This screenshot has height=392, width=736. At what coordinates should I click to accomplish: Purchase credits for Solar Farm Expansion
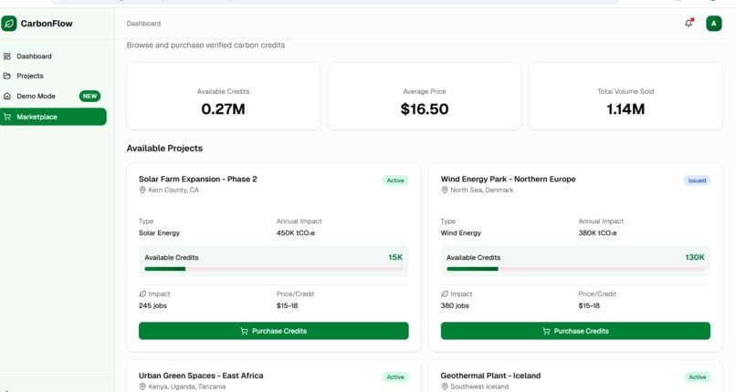[x=274, y=331]
